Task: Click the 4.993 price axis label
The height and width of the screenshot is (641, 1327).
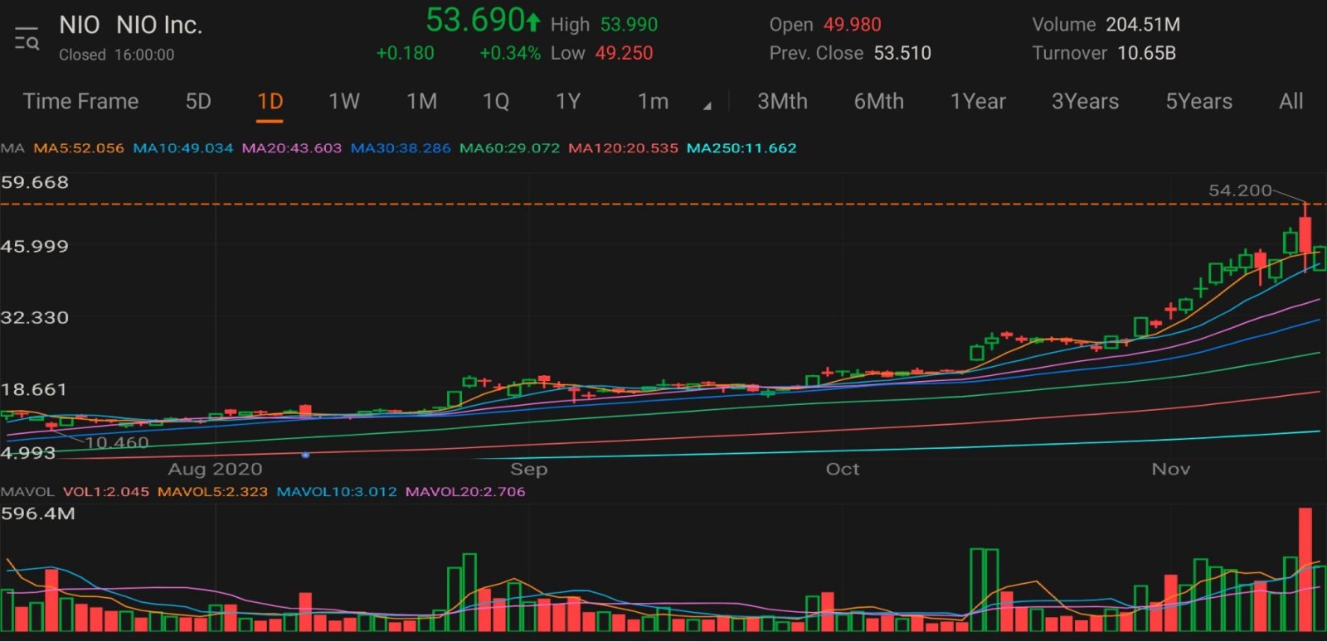Action: pyautogui.click(x=28, y=453)
